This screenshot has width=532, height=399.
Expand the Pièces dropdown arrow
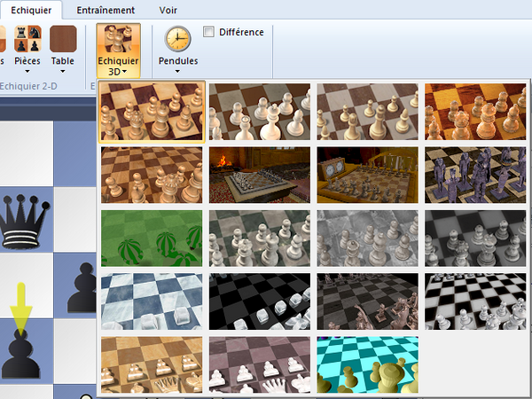tap(27, 72)
